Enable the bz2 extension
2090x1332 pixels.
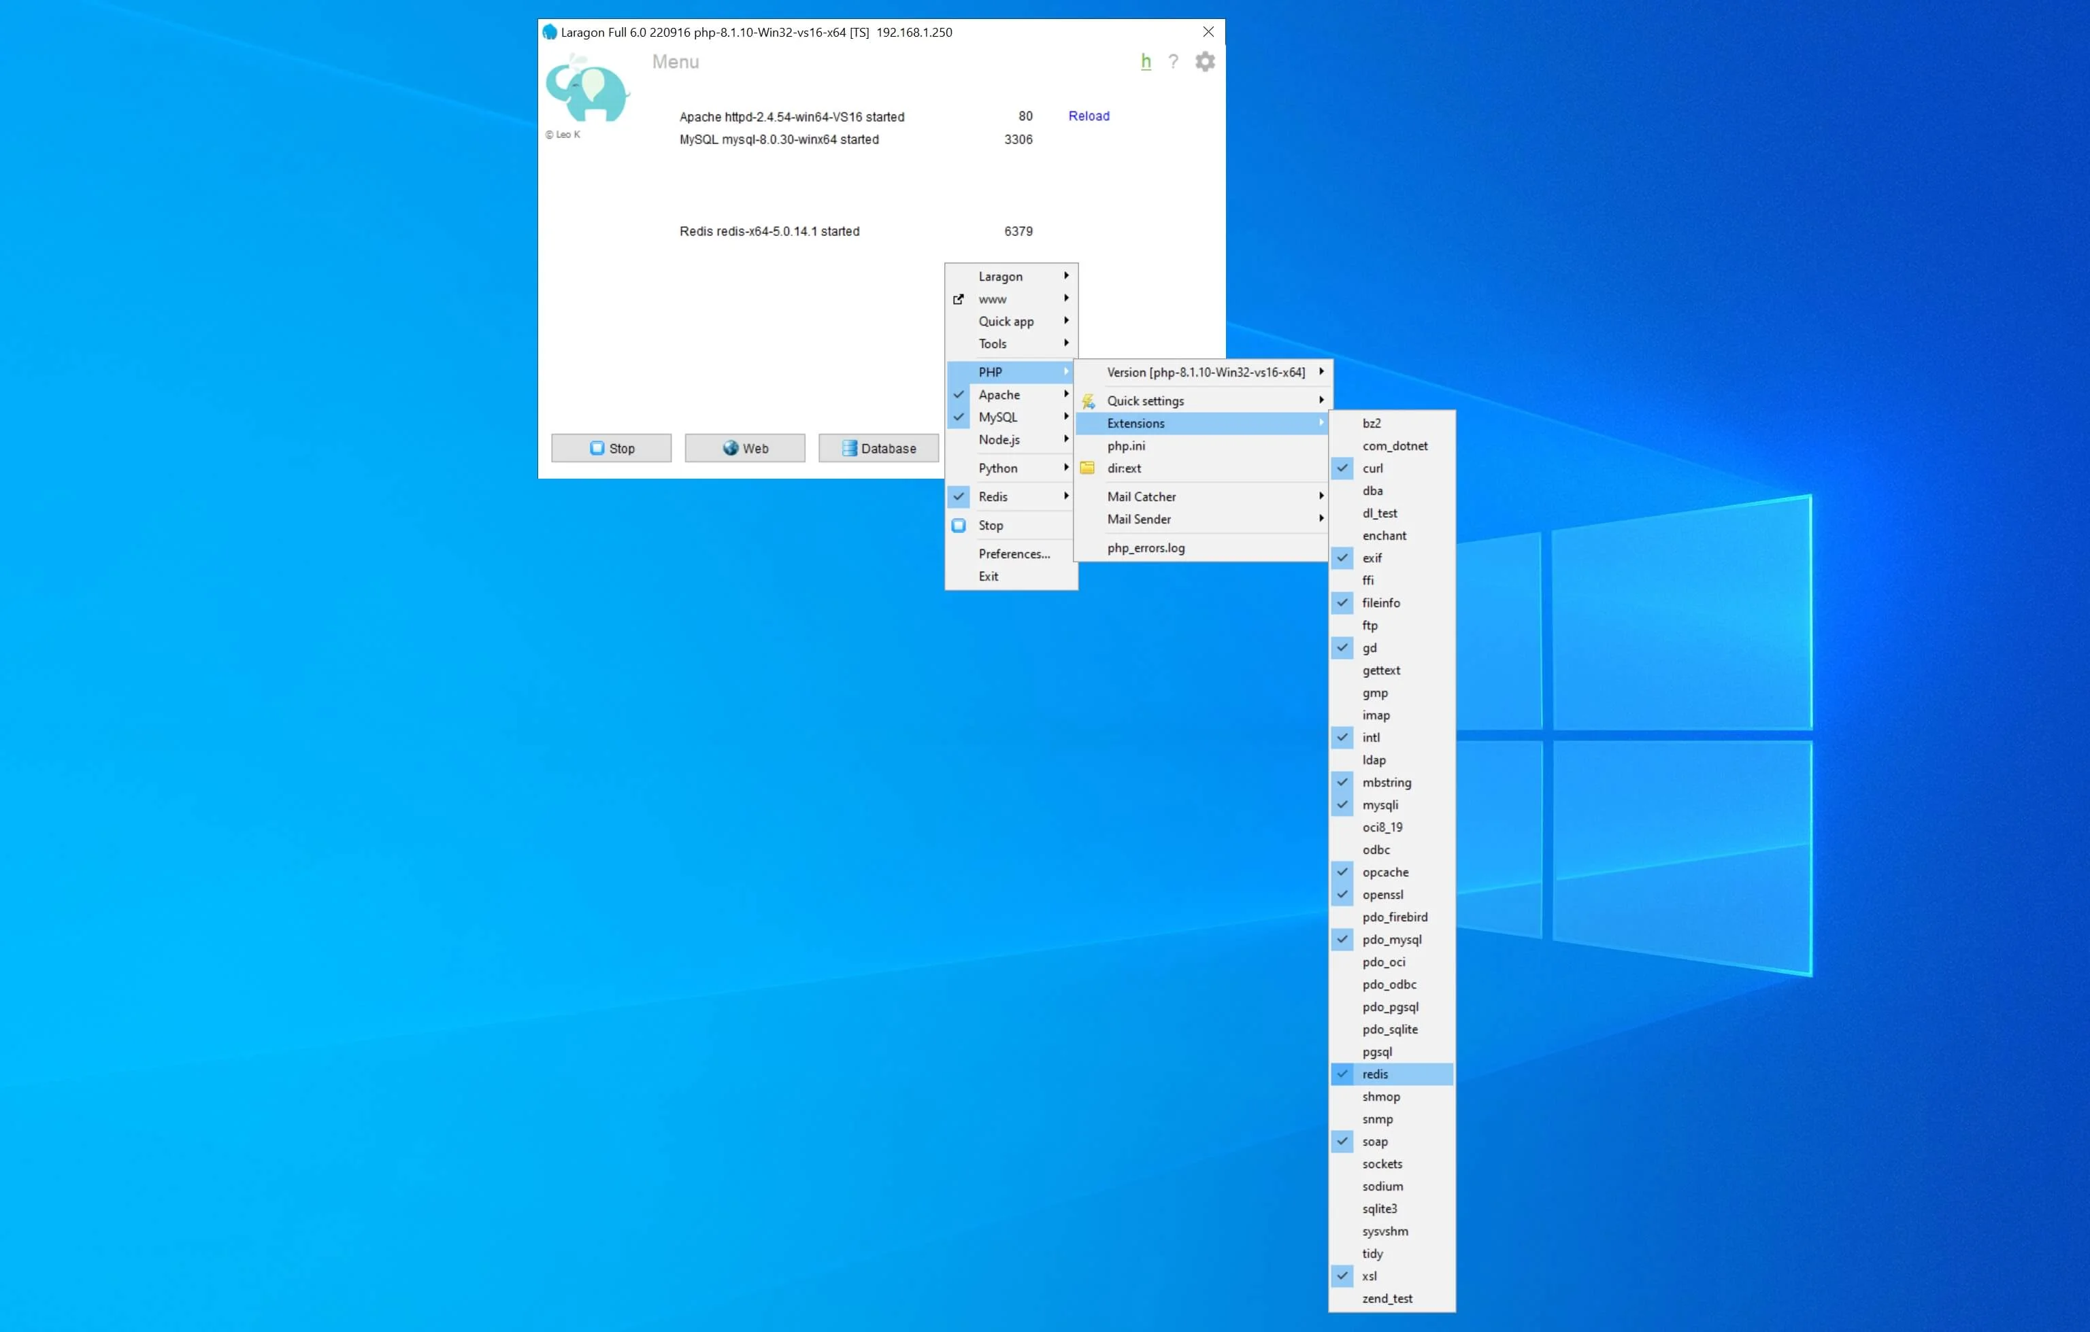(1392, 423)
